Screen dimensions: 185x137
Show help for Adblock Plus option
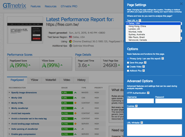(143, 71)
